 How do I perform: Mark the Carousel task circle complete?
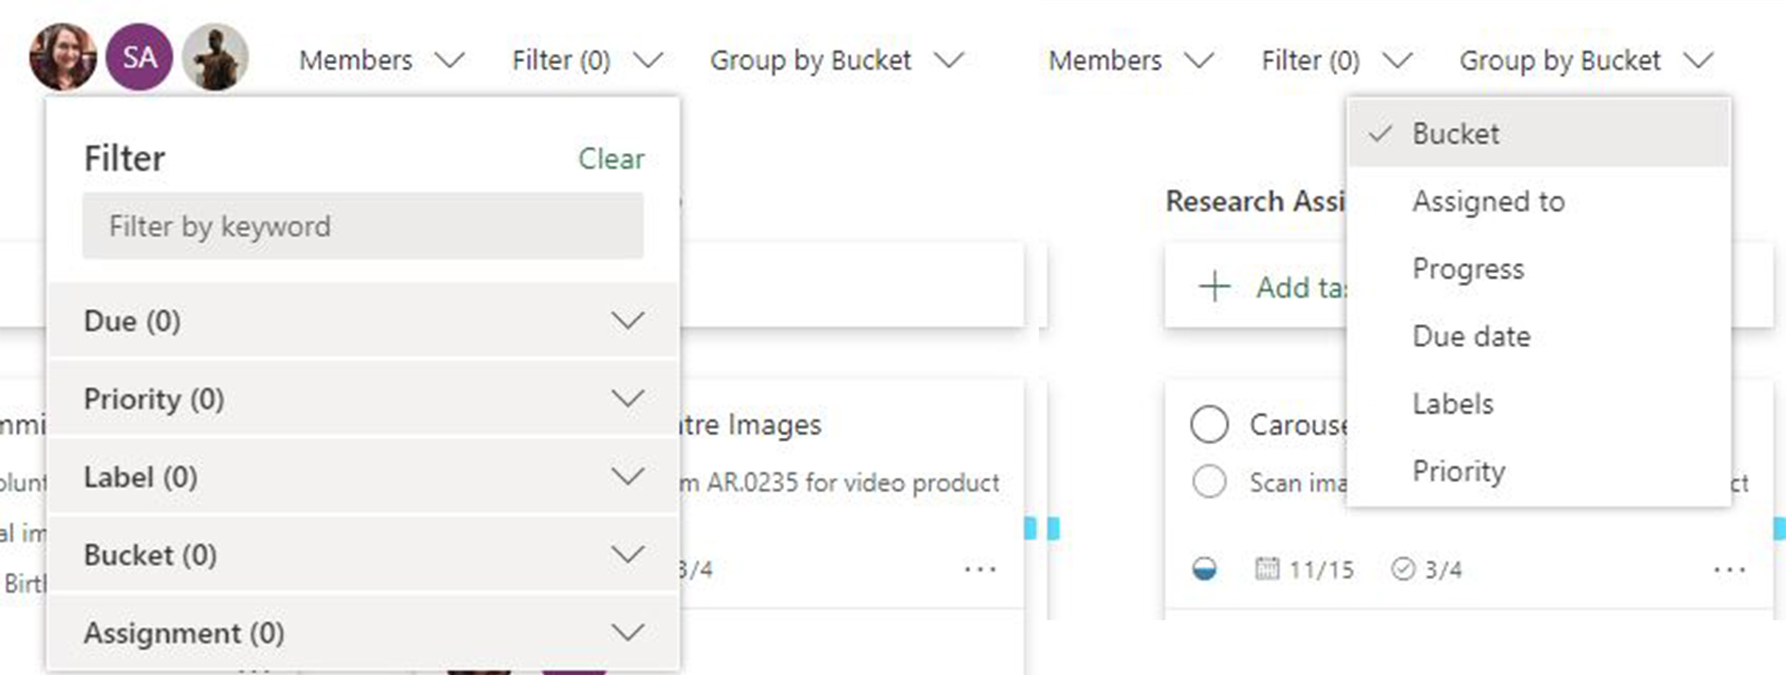click(1210, 425)
